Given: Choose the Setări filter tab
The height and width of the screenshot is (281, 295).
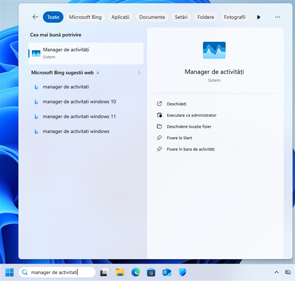Looking at the screenshot, I should (x=181, y=17).
